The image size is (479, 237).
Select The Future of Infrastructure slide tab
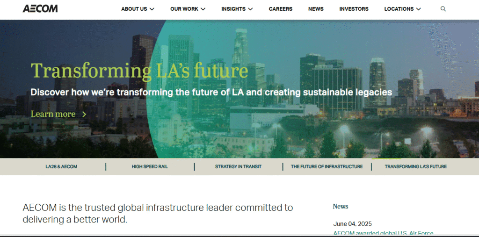tap(327, 167)
